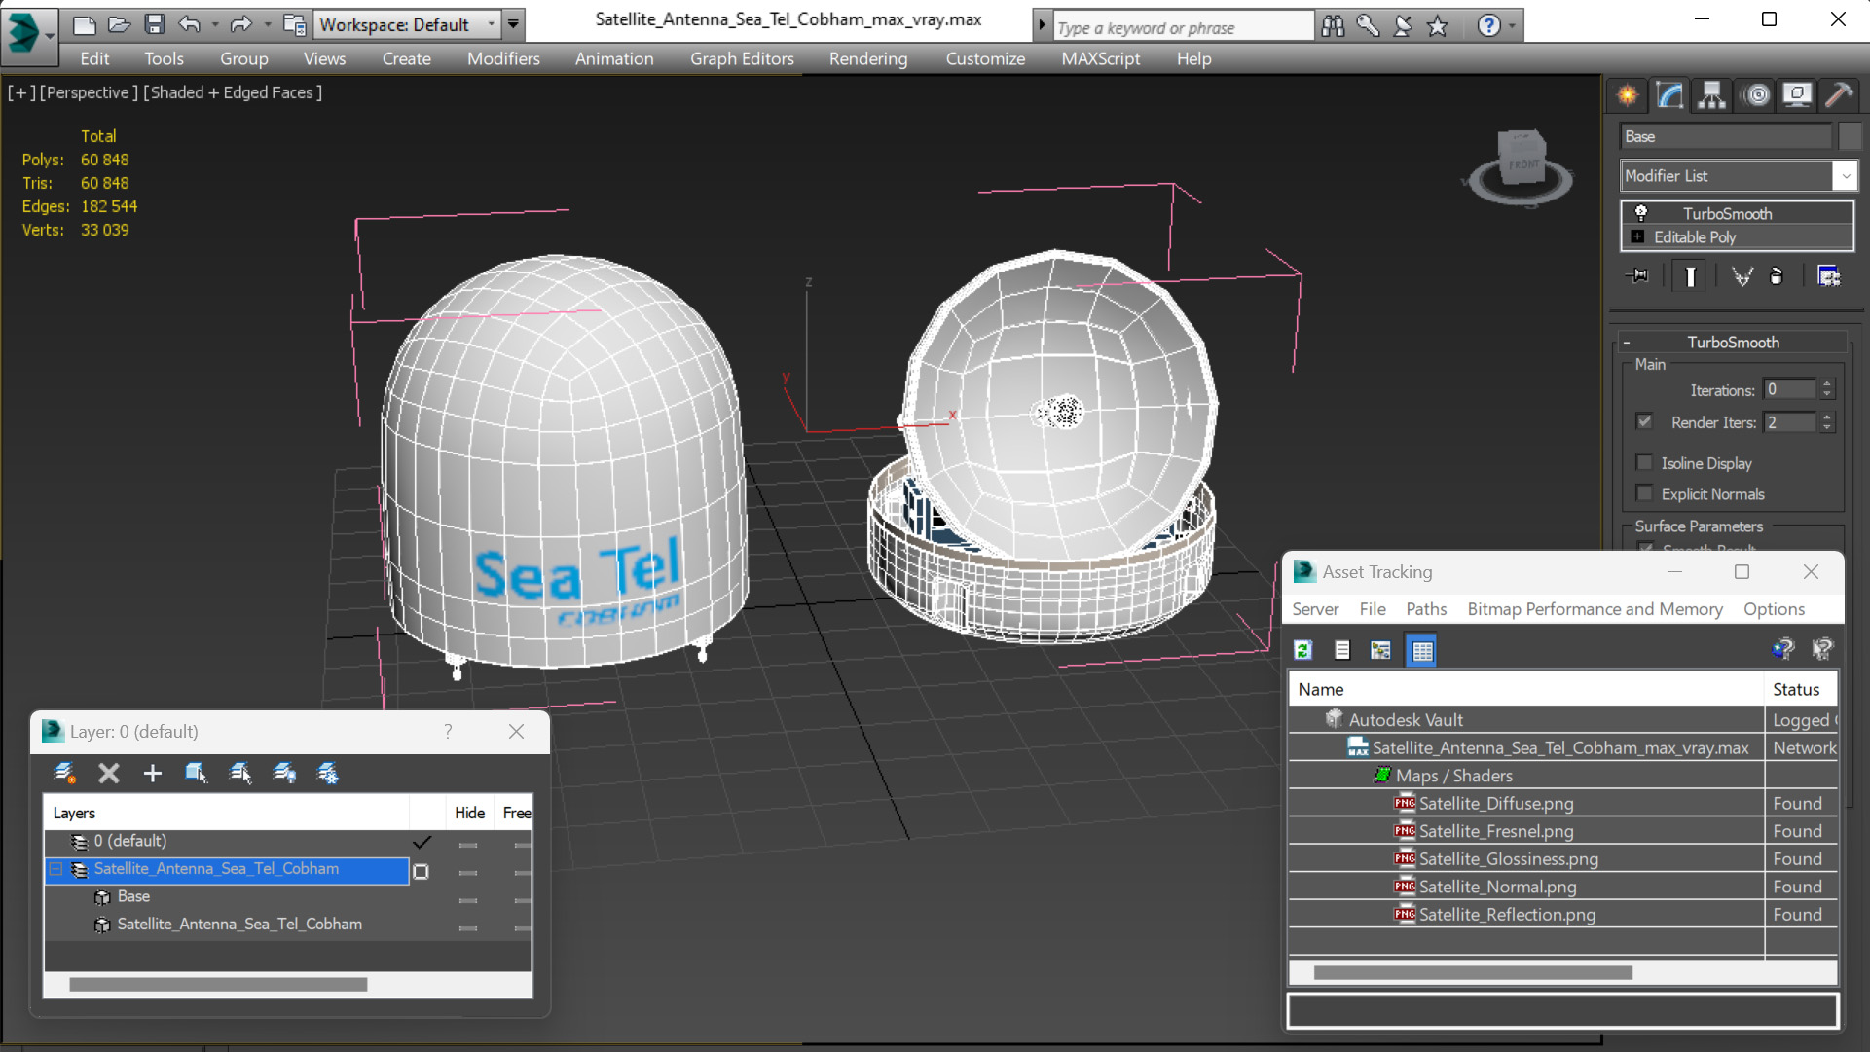
Task: Click the favorites star icon in title bar
Action: [1438, 26]
